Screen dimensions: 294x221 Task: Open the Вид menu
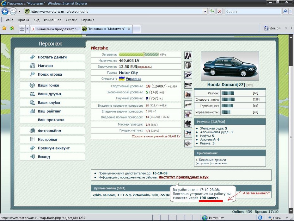(x=36, y=20)
